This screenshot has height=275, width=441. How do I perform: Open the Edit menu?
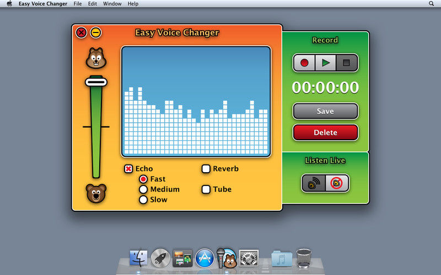pos(92,4)
